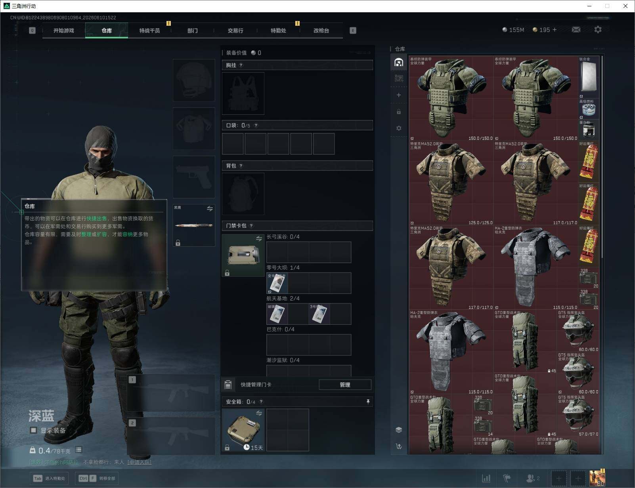Click swap icon on 黑鹰 knife slot
The image size is (635, 488).
point(210,209)
